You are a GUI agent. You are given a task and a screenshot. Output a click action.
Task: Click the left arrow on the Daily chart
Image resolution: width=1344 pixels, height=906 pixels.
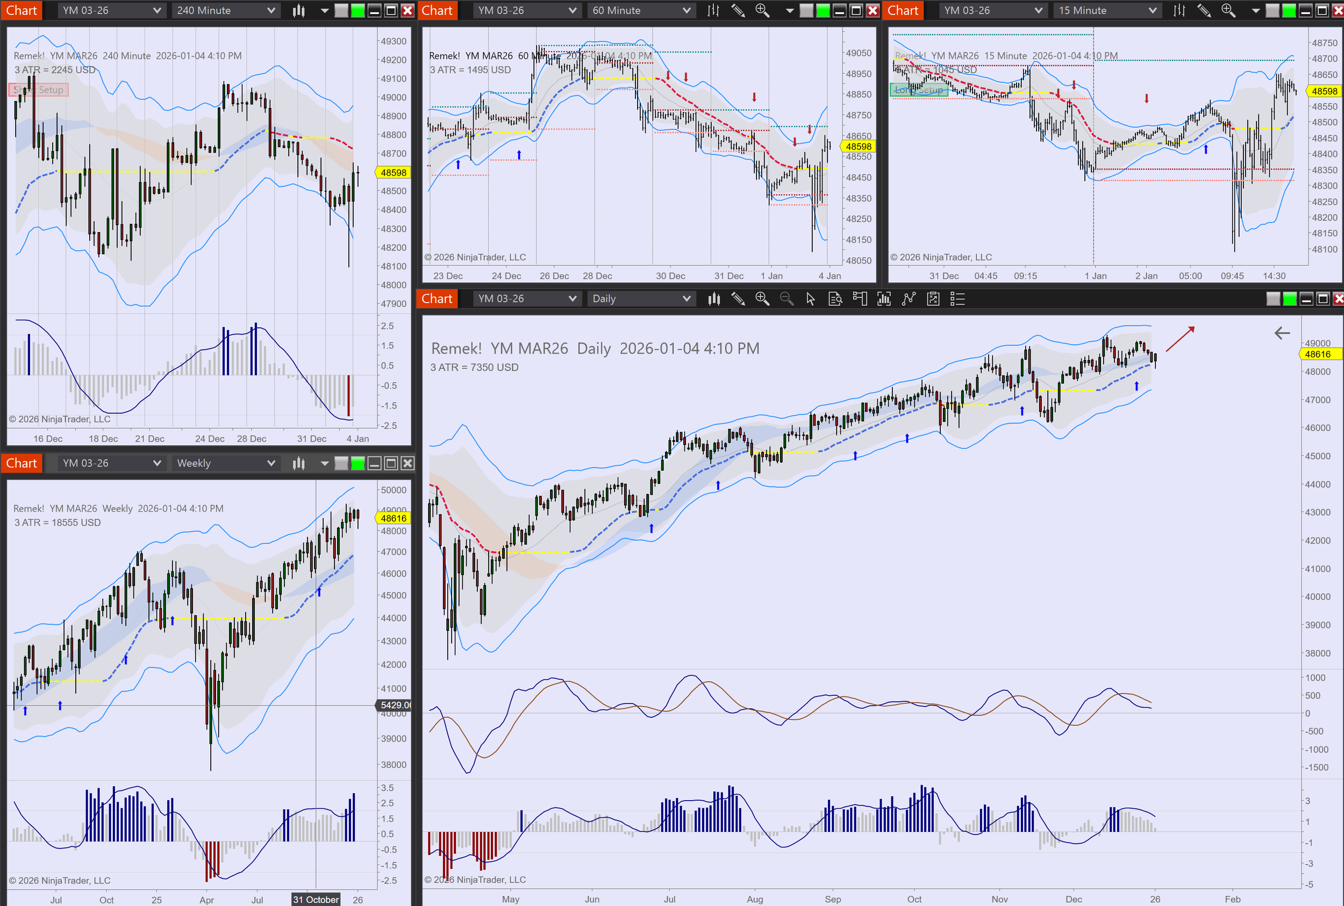[x=1282, y=333]
